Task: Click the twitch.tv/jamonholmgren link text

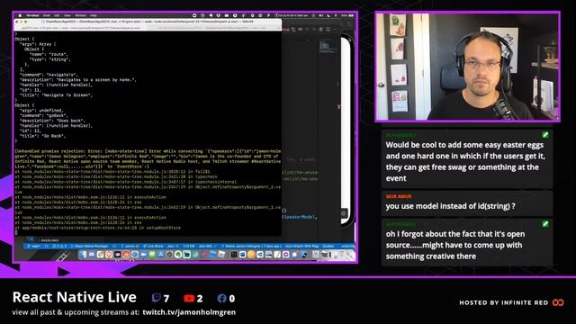Action: [189, 312]
